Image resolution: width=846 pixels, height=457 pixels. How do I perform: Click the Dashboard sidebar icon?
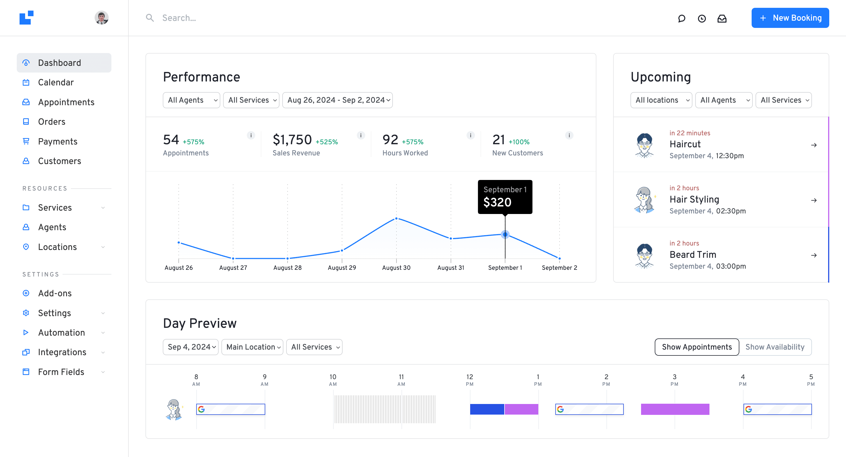26,62
